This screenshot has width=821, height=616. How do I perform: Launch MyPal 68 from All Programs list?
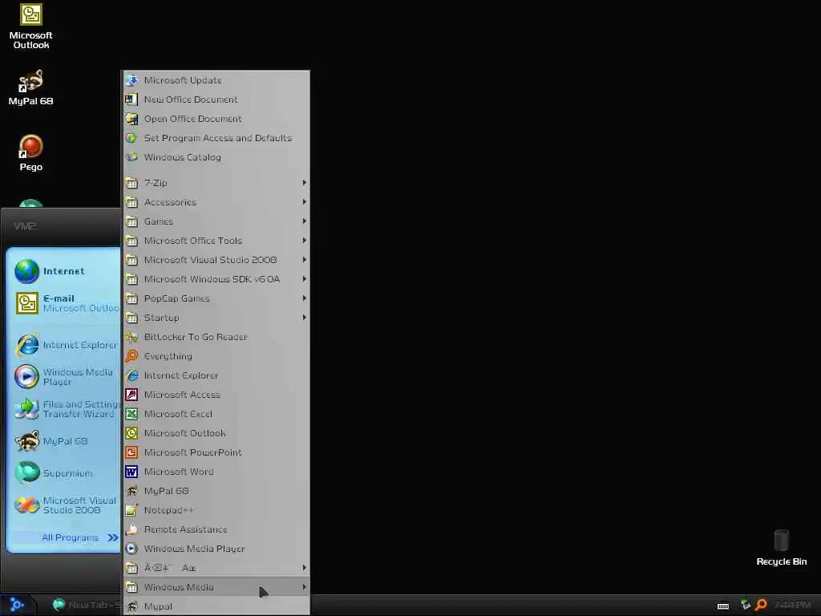coord(216,491)
